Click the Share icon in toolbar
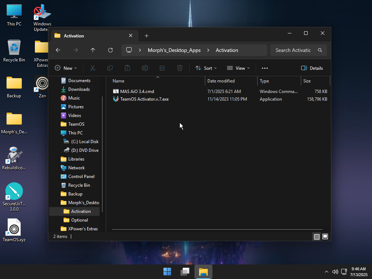 [x=162, y=68]
